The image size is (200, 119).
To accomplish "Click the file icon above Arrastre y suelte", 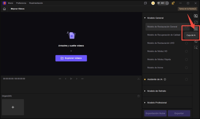I will (71, 35).
